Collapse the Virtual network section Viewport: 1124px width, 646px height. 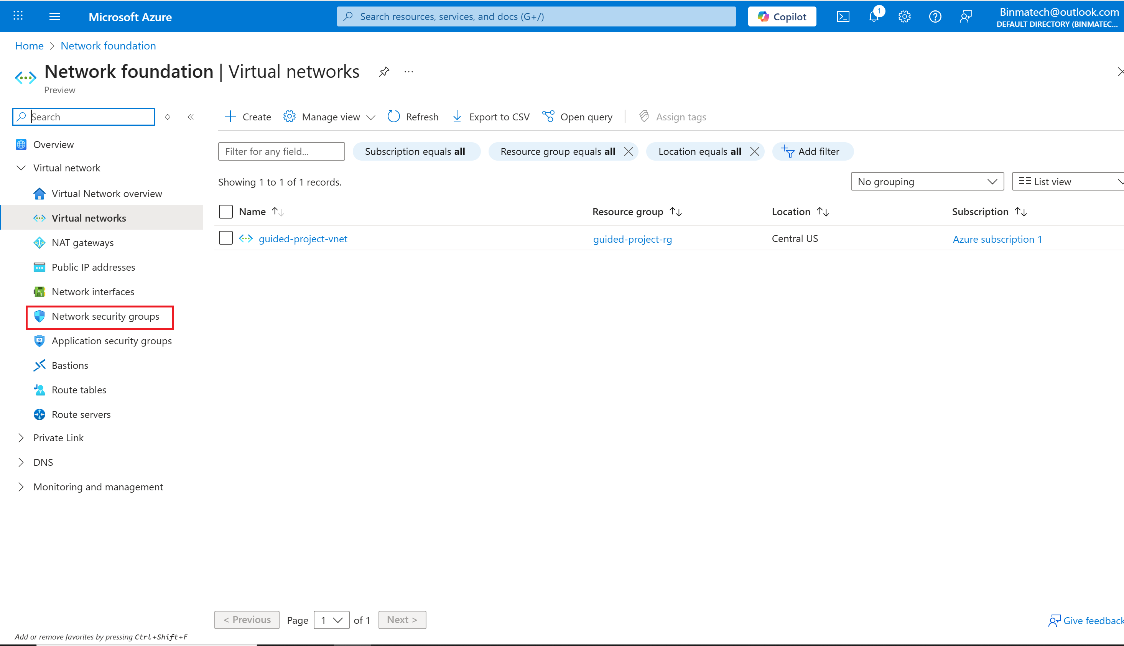coord(21,168)
